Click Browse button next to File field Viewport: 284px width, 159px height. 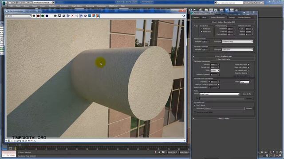(249, 98)
